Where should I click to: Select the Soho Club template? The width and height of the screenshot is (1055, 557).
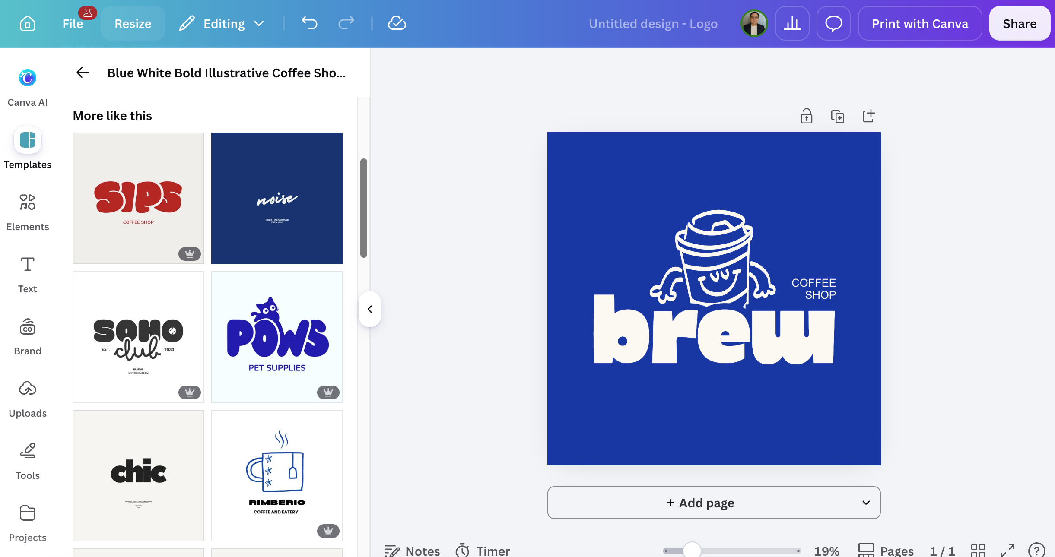(138, 337)
